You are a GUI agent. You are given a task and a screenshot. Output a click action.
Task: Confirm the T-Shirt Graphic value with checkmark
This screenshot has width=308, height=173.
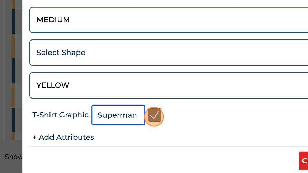point(155,115)
